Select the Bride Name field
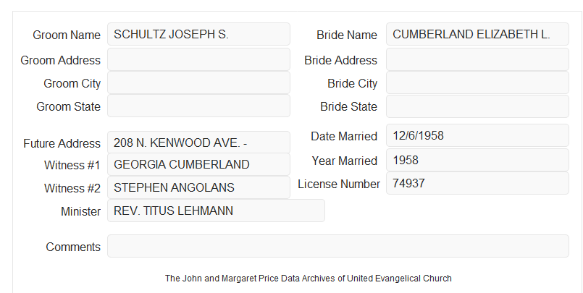This screenshot has height=293, width=583. [x=477, y=34]
